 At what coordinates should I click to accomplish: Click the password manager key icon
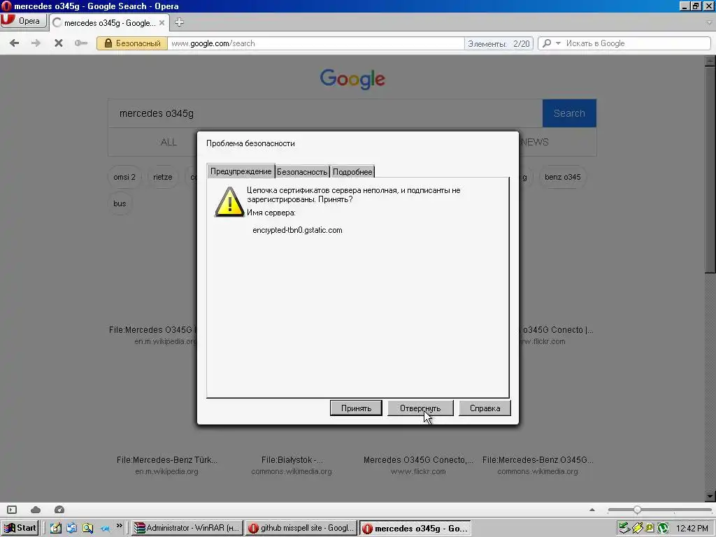pyautogui.click(x=81, y=43)
